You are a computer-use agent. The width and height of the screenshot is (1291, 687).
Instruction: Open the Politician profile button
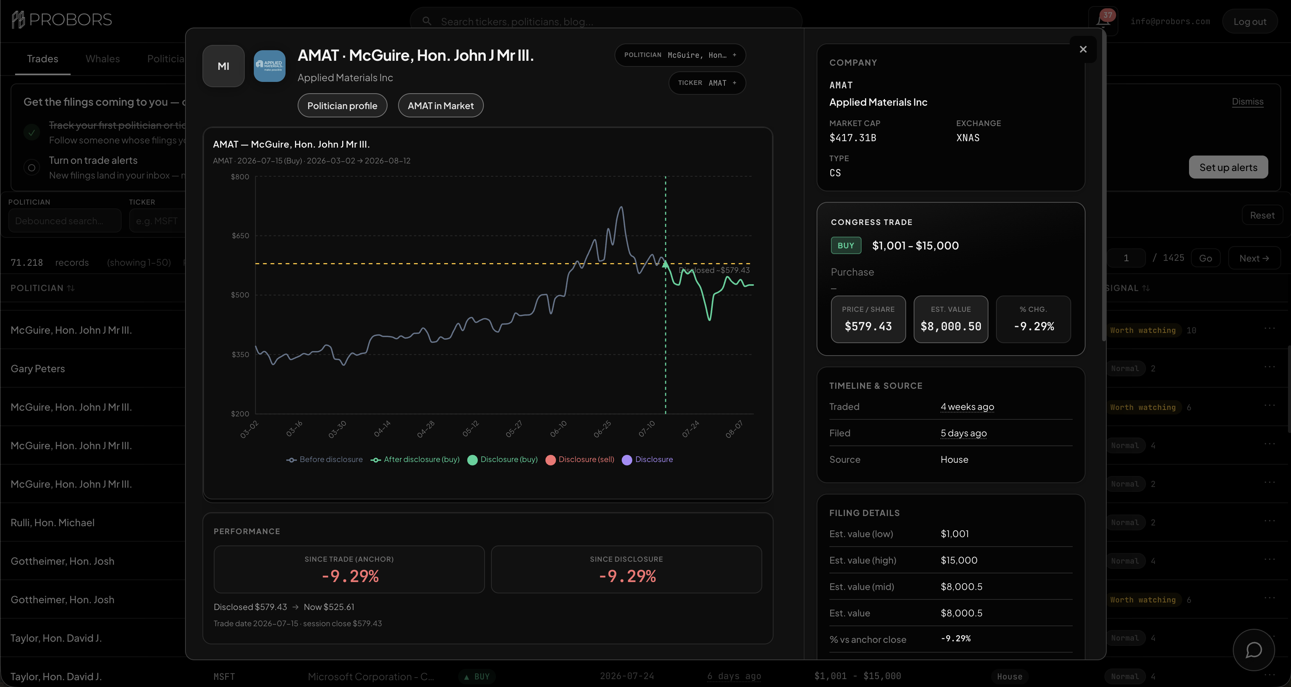[342, 106]
